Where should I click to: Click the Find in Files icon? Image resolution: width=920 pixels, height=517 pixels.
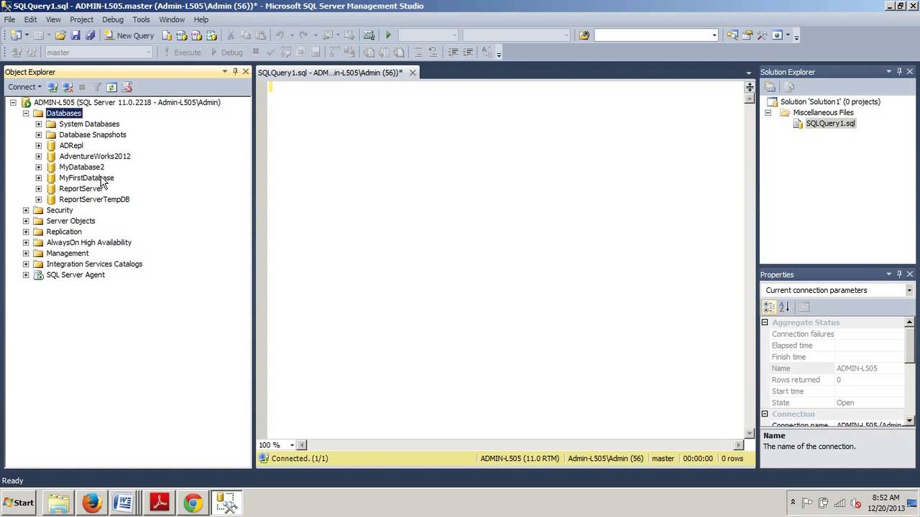(584, 35)
